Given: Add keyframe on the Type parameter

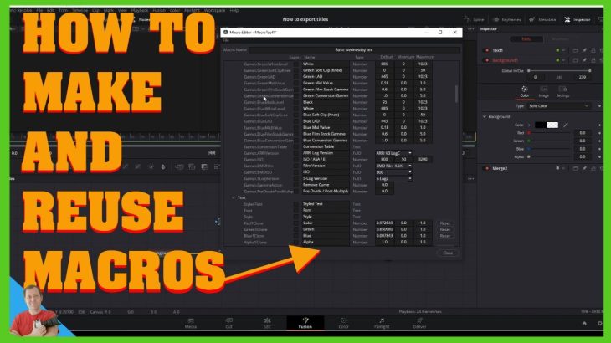Looking at the screenshot, I should click(599, 106).
